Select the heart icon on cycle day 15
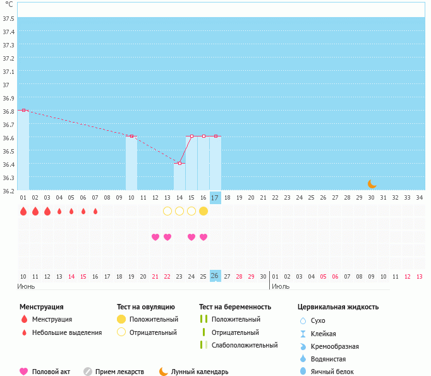431x376 pixels. point(191,237)
